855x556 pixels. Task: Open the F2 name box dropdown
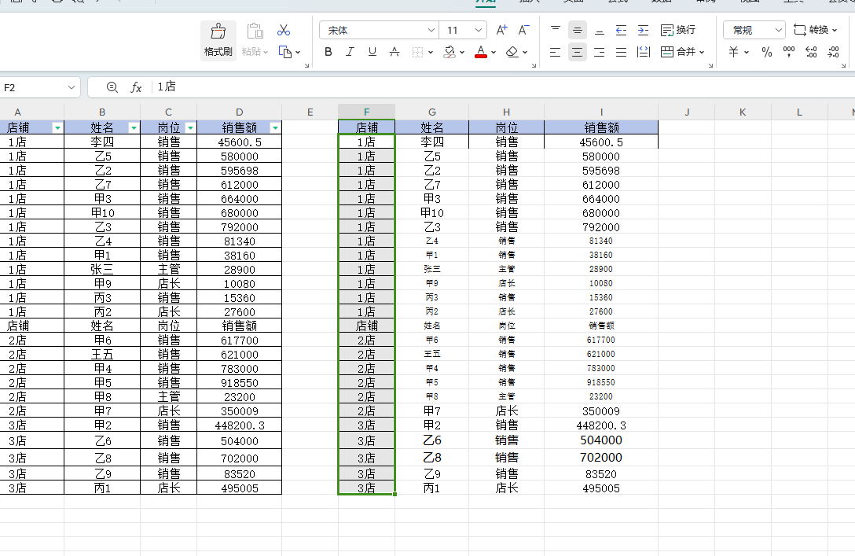(x=71, y=87)
